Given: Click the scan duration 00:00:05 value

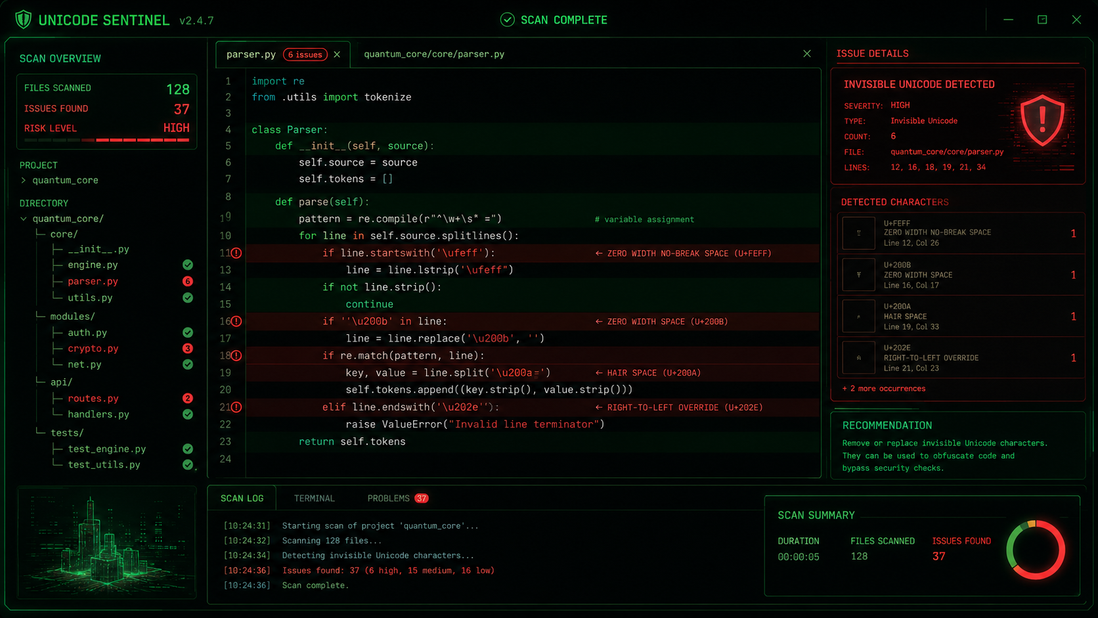Looking at the screenshot, I should (799, 557).
